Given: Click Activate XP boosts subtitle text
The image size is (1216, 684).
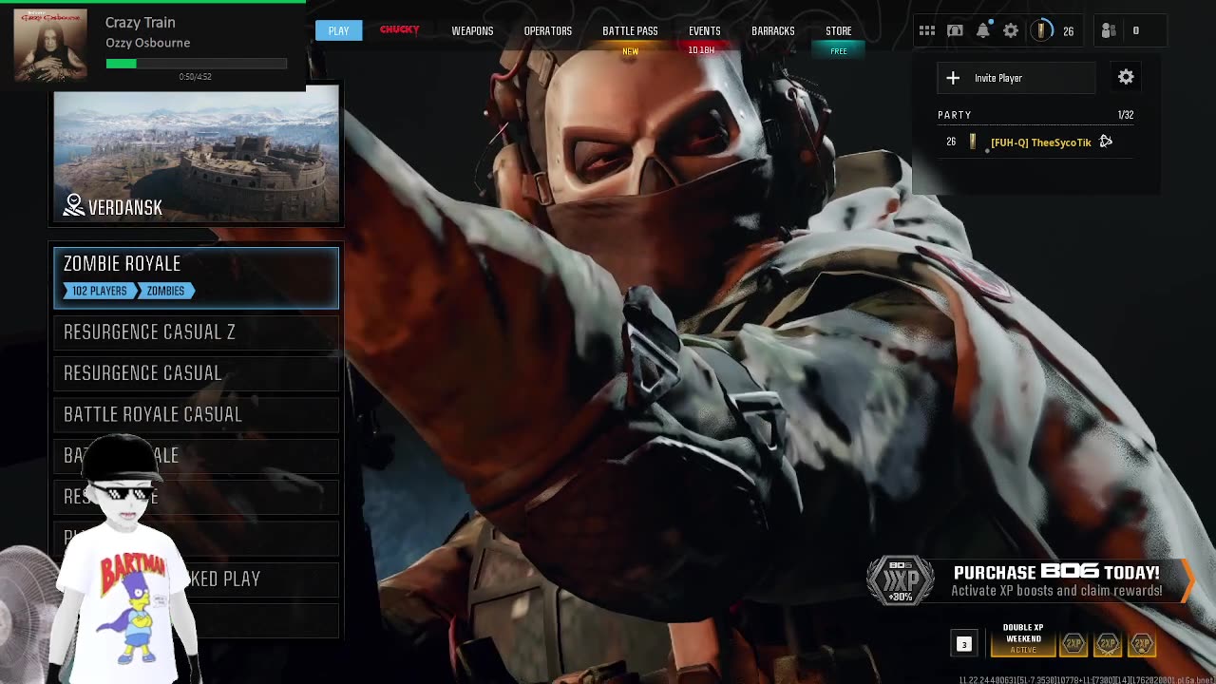Looking at the screenshot, I should [x=1056, y=591].
